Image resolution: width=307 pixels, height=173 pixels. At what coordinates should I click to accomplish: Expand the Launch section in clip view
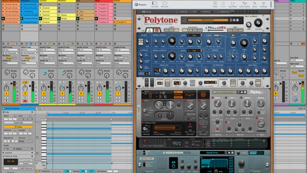[x=3, y=153]
